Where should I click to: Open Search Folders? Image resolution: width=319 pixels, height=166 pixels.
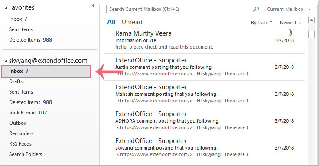[26, 154]
